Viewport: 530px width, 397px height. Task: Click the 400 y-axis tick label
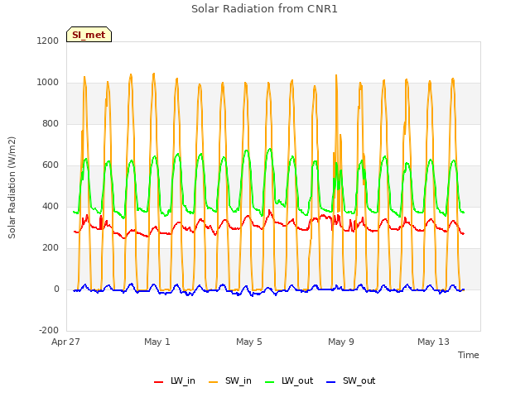[51, 206]
